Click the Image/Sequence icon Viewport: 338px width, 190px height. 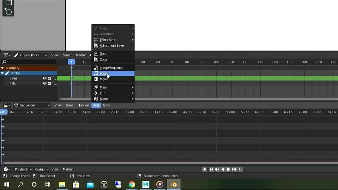tap(96, 68)
